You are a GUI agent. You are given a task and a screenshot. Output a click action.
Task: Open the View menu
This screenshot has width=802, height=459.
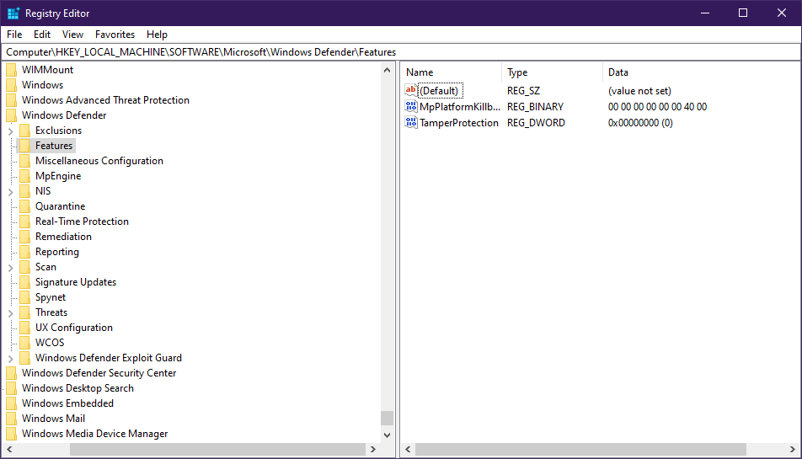point(72,35)
